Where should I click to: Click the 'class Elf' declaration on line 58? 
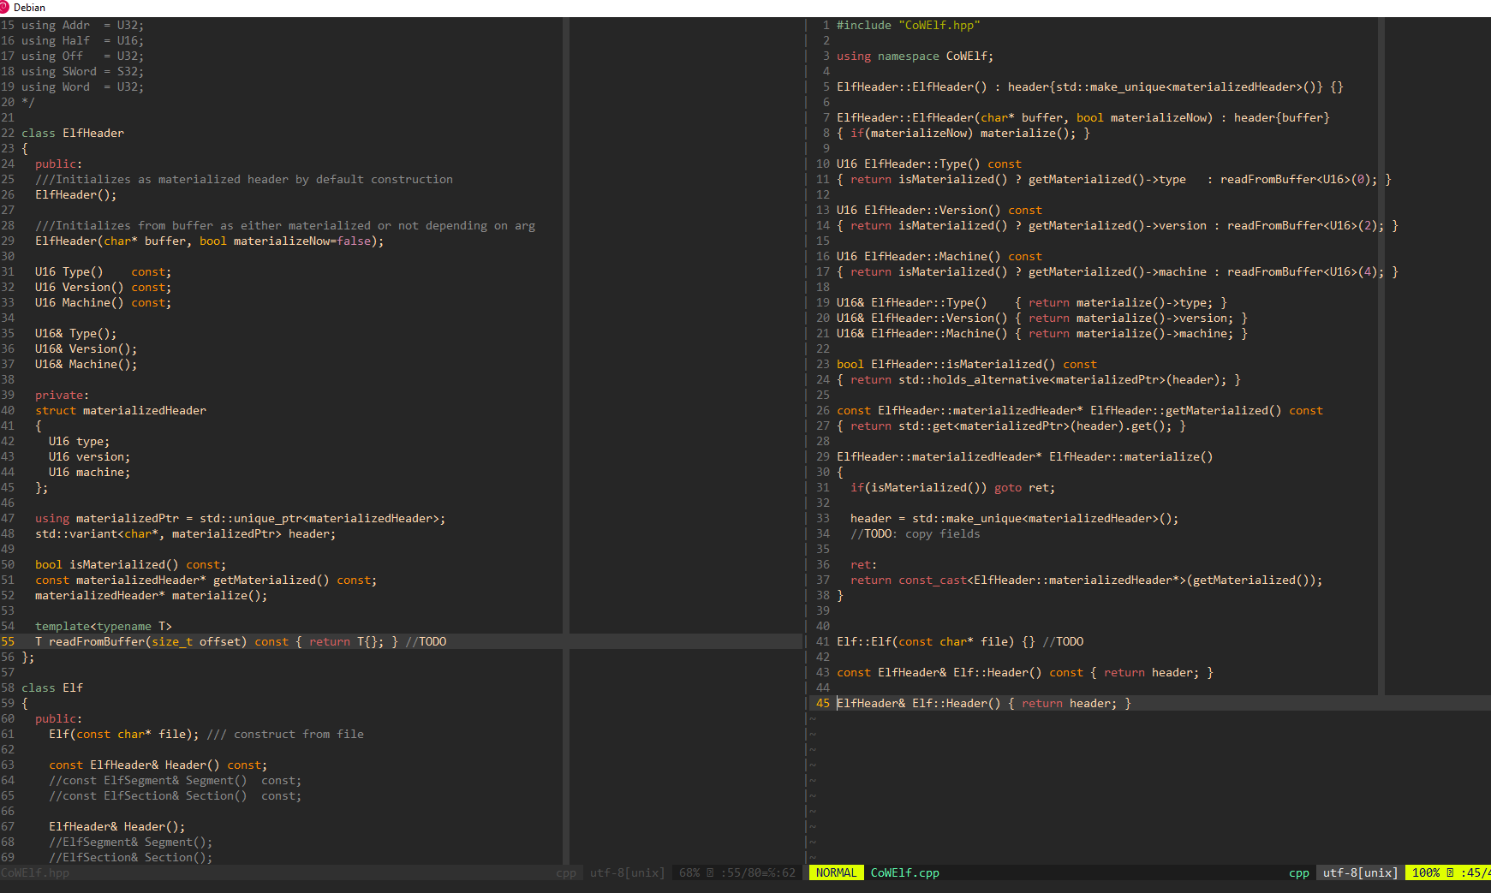pyautogui.click(x=52, y=688)
